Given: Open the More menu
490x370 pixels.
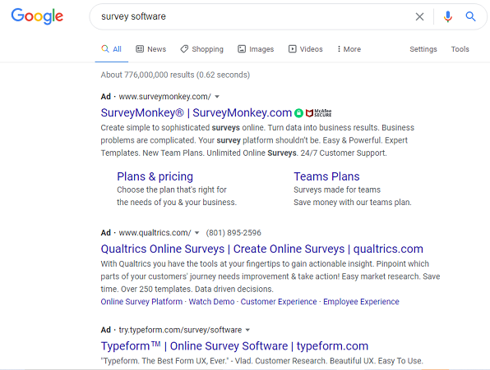Looking at the screenshot, I should coord(349,49).
